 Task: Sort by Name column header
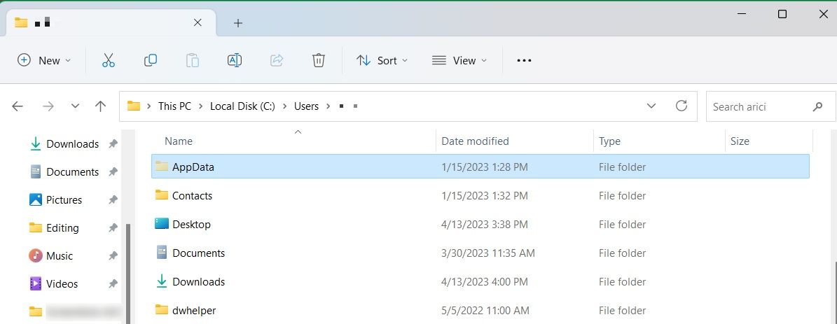pos(179,141)
